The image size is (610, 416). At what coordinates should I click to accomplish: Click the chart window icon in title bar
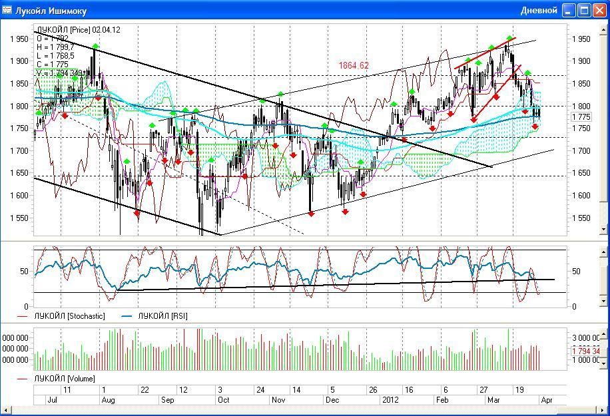tap(7, 10)
